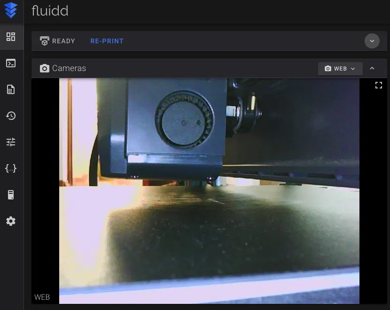The width and height of the screenshot is (390, 310).
Task: Open the System host icon
Action: click(11, 195)
